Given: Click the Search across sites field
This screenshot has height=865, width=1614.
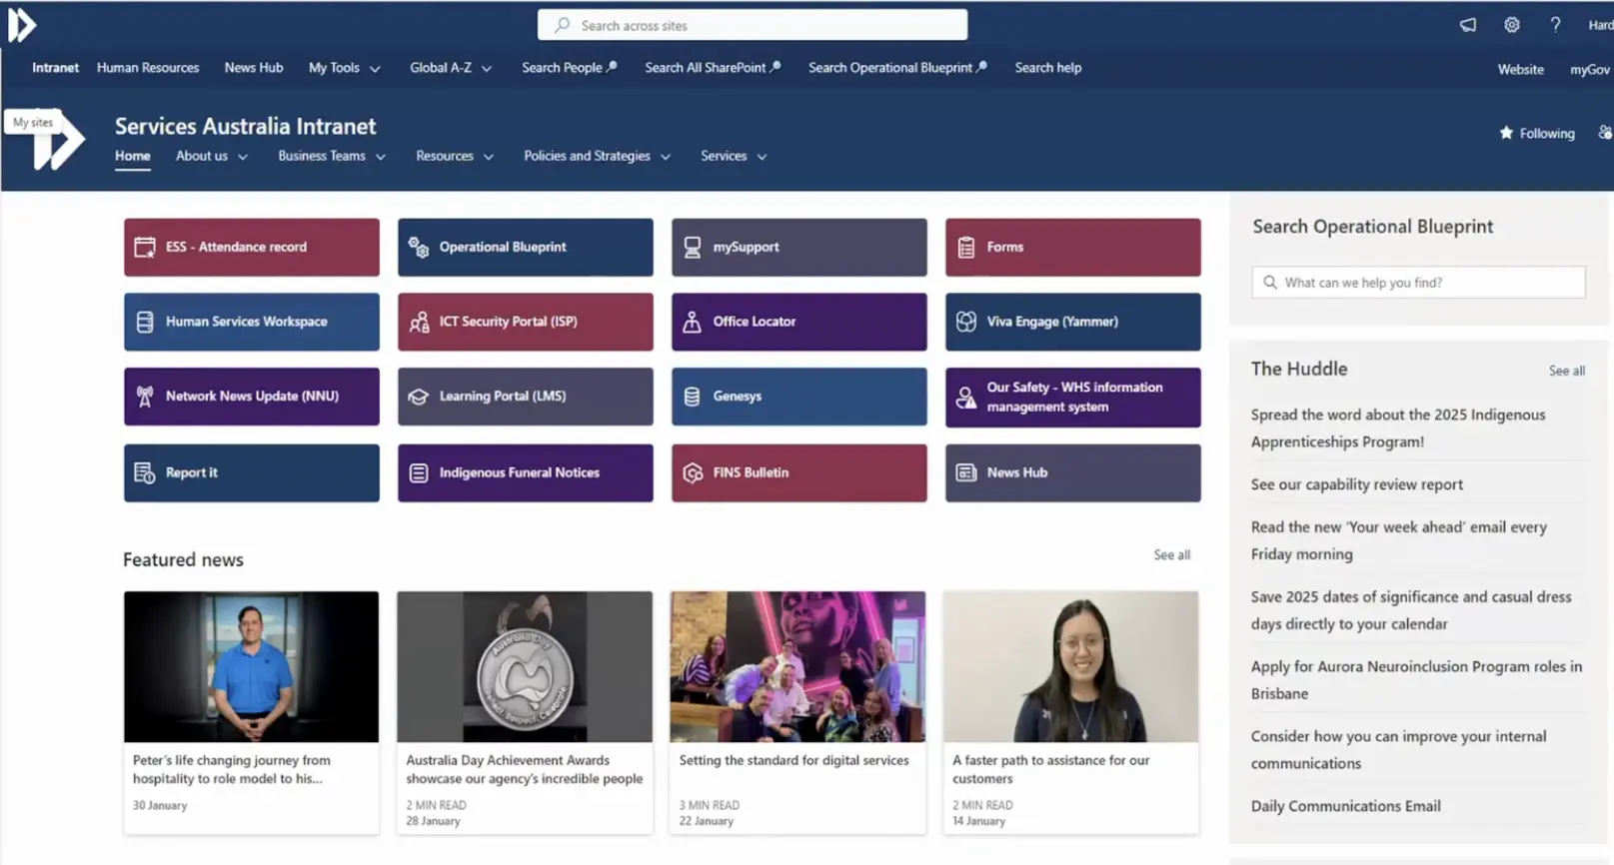Looking at the screenshot, I should point(752,25).
